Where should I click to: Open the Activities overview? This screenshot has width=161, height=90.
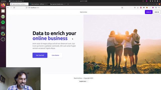[4, 1]
